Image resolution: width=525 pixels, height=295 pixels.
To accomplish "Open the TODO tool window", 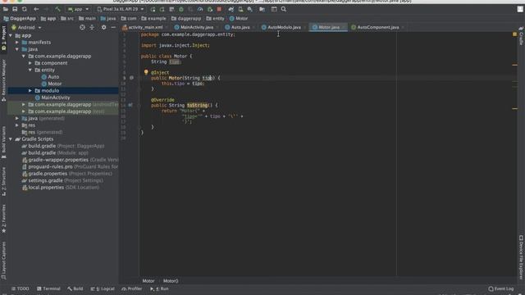I will [x=20, y=288].
